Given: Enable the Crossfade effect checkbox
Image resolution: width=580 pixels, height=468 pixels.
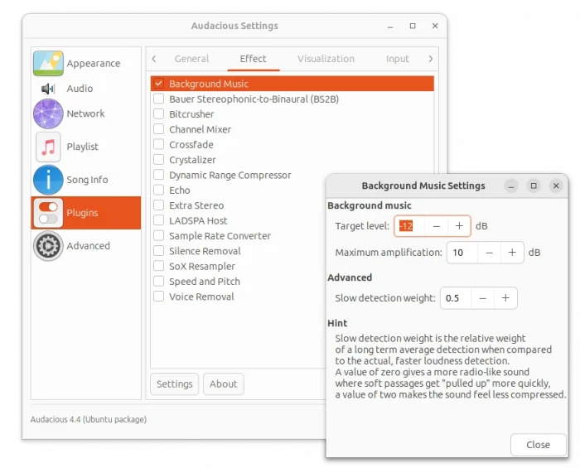Looking at the screenshot, I should pos(159,145).
